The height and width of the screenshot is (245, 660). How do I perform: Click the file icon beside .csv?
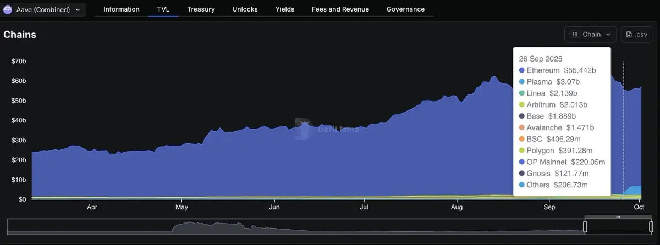click(629, 34)
